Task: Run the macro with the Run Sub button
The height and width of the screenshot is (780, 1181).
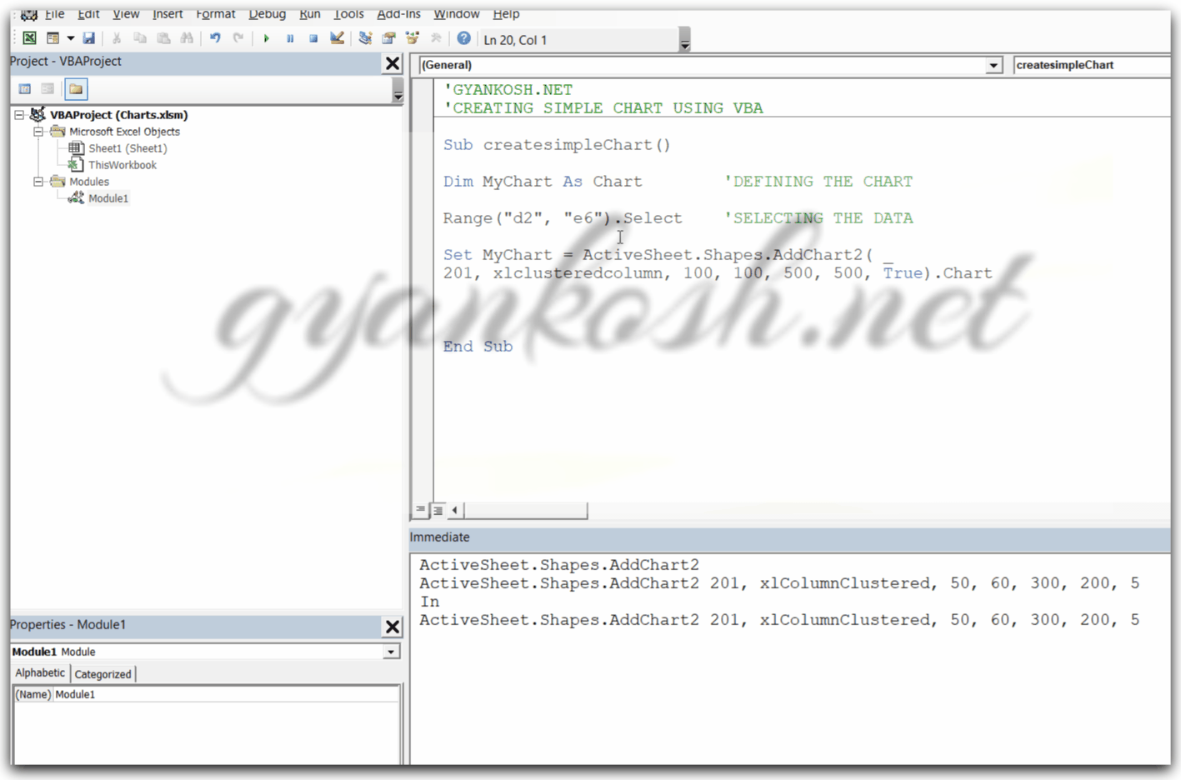Action: (266, 38)
